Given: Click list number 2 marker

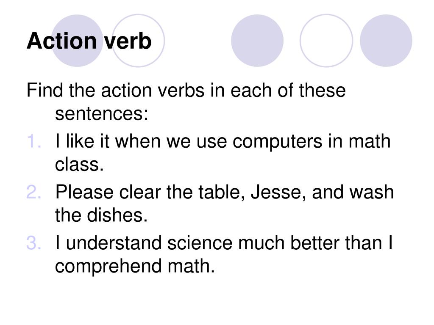Looking at the screenshot, I should pos(34,192).
